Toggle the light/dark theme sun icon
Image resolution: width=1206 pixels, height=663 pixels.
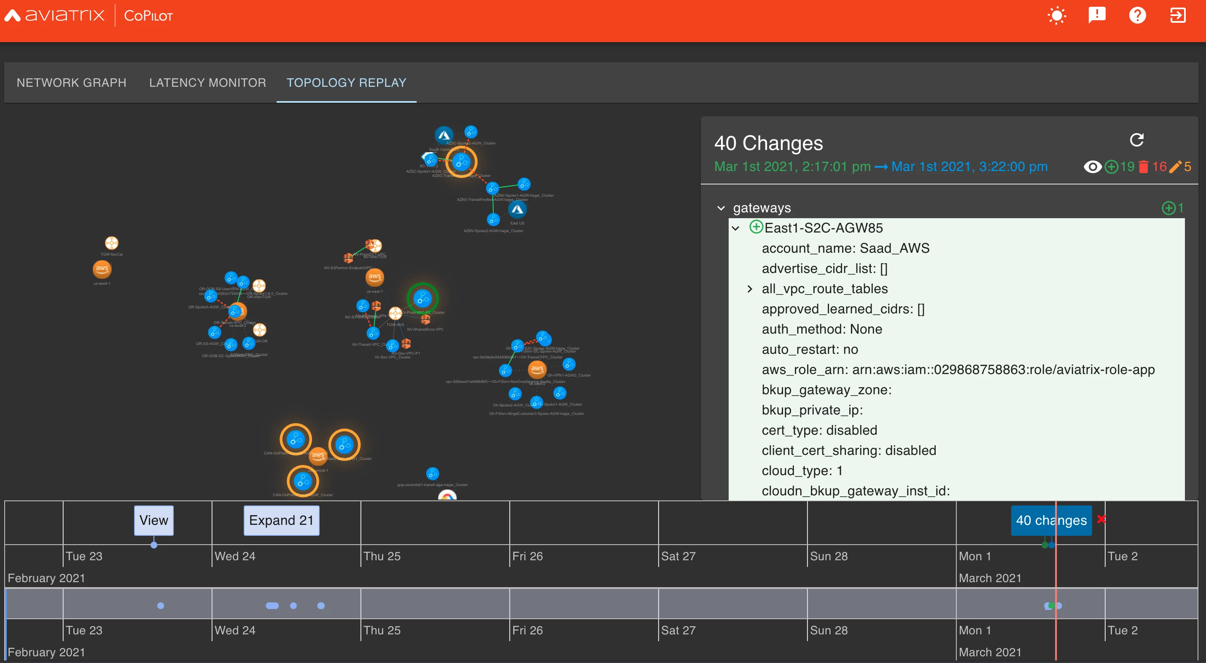tap(1057, 16)
